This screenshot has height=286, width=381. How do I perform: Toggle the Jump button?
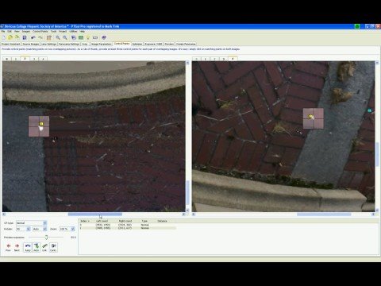coord(28,247)
